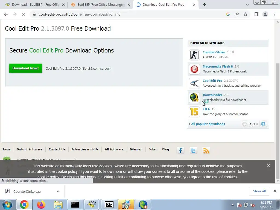The height and width of the screenshot is (210, 280).
Task: Expand options for CounterStrike.exe download
Action: point(58,191)
